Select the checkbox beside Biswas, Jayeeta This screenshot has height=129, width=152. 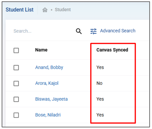point(16,99)
